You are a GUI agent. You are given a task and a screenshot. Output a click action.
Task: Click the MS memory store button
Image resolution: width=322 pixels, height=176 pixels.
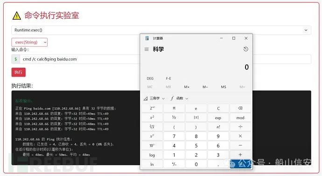tap(224, 87)
